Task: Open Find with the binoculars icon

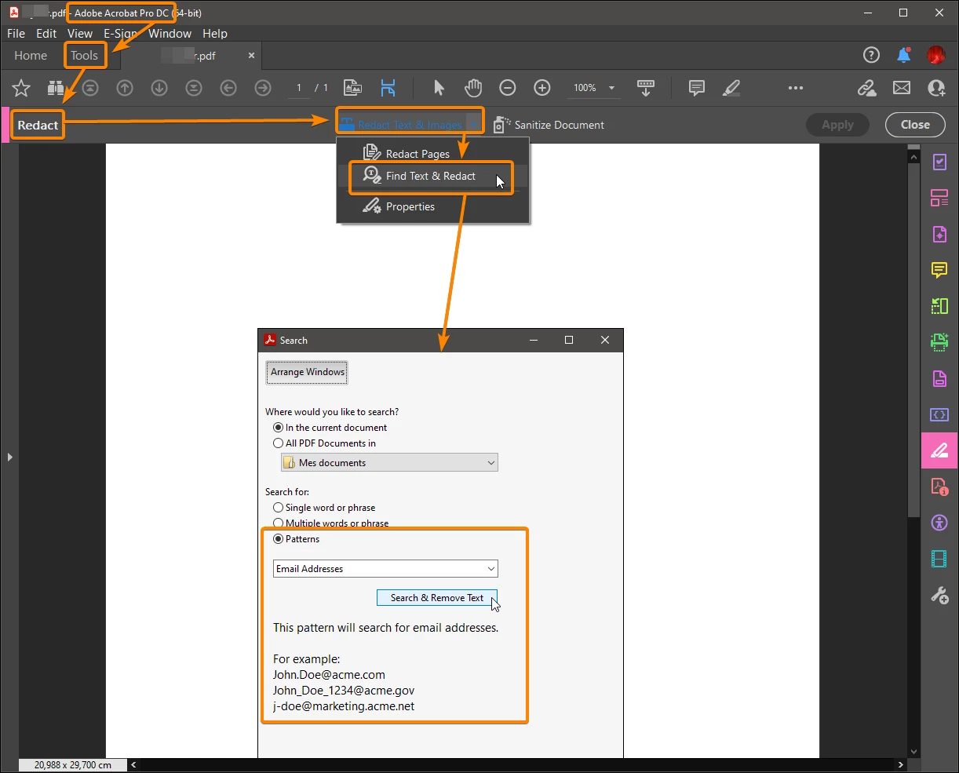Action: (56, 88)
